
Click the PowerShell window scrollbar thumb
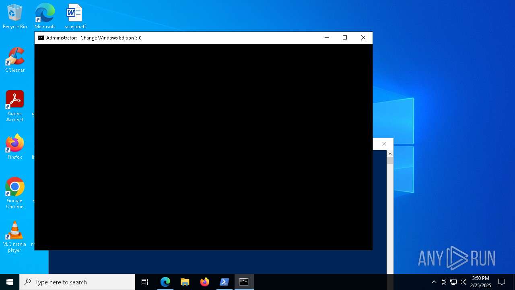[x=390, y=160]
